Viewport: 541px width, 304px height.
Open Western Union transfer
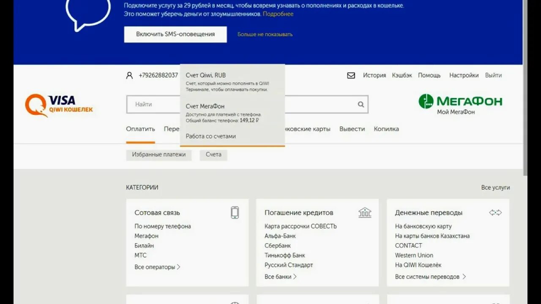(414, 255)
